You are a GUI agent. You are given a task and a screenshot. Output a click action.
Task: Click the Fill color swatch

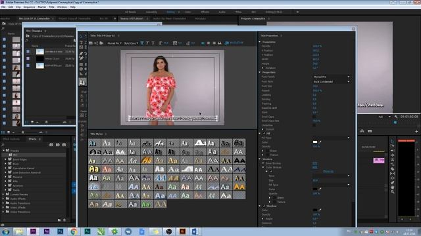pos(315,142)
